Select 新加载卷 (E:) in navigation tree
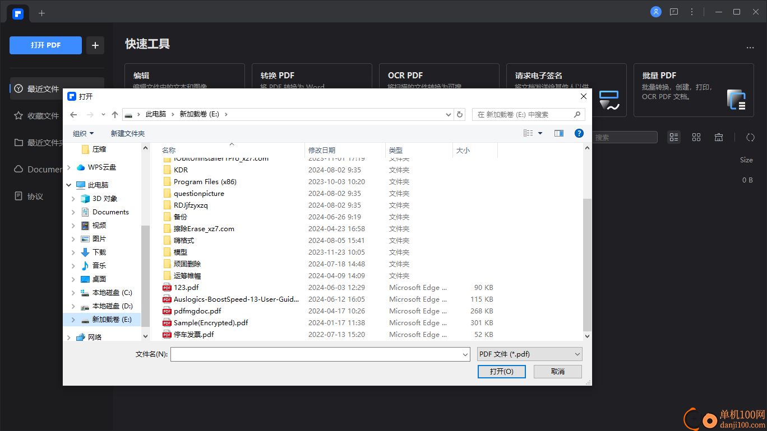The width and height of the screenshot is (767, 431). pos(106,320)
